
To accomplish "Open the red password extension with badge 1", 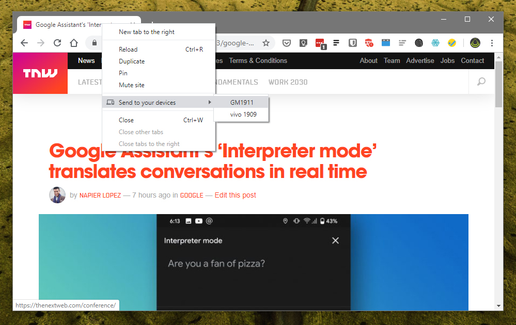I will pos(320,43).
